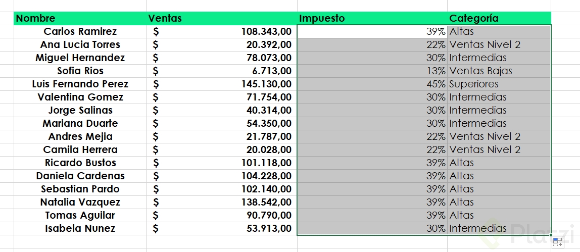Select the 39% tax cell for Carlos Ramirez

pos(372,31)
